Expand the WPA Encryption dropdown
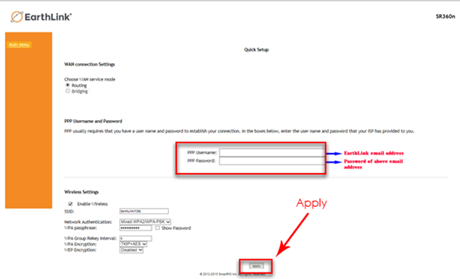This screenshot has height=279, width=460. (x=133, y=244)
